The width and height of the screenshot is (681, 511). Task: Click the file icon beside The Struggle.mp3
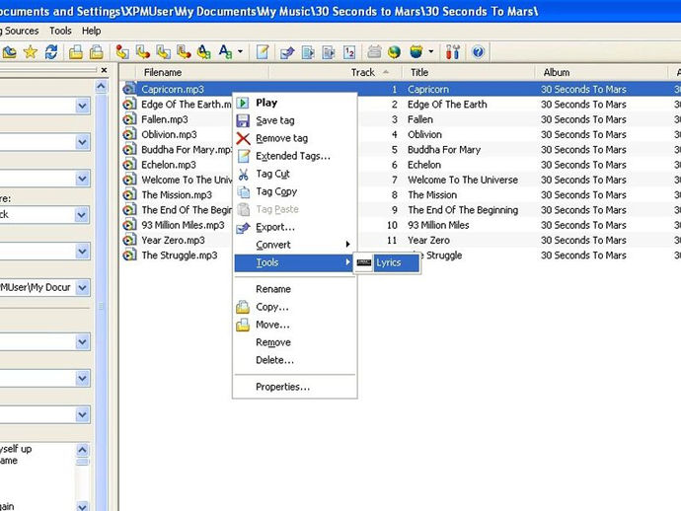(129, 255)
